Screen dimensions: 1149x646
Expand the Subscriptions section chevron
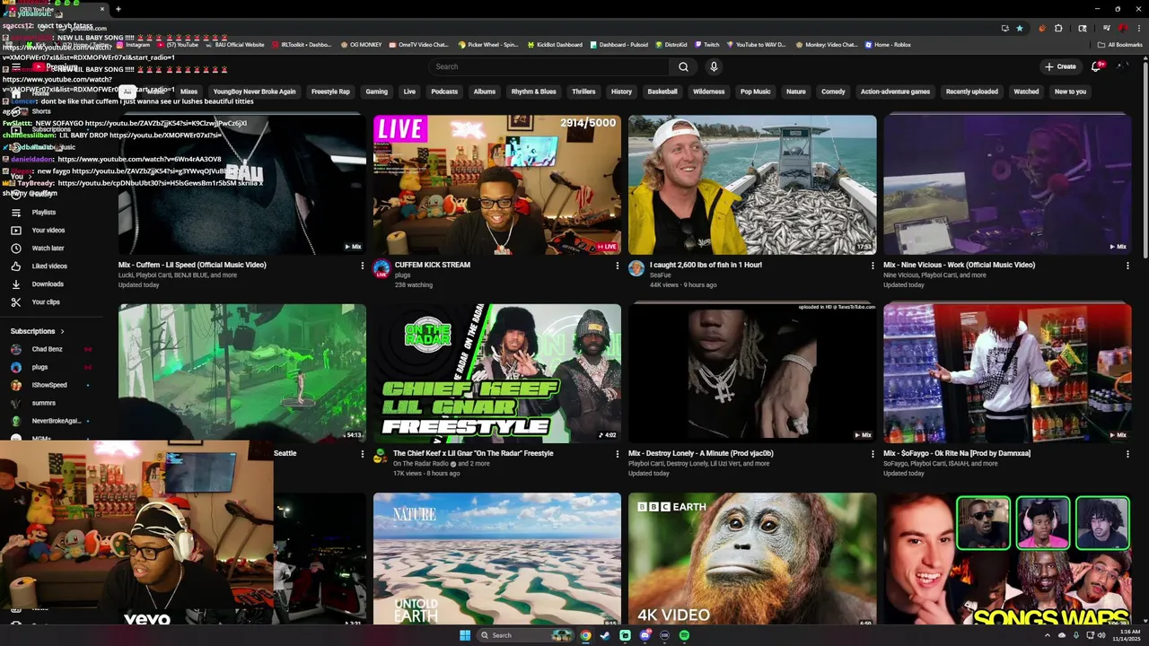[62, 331]
